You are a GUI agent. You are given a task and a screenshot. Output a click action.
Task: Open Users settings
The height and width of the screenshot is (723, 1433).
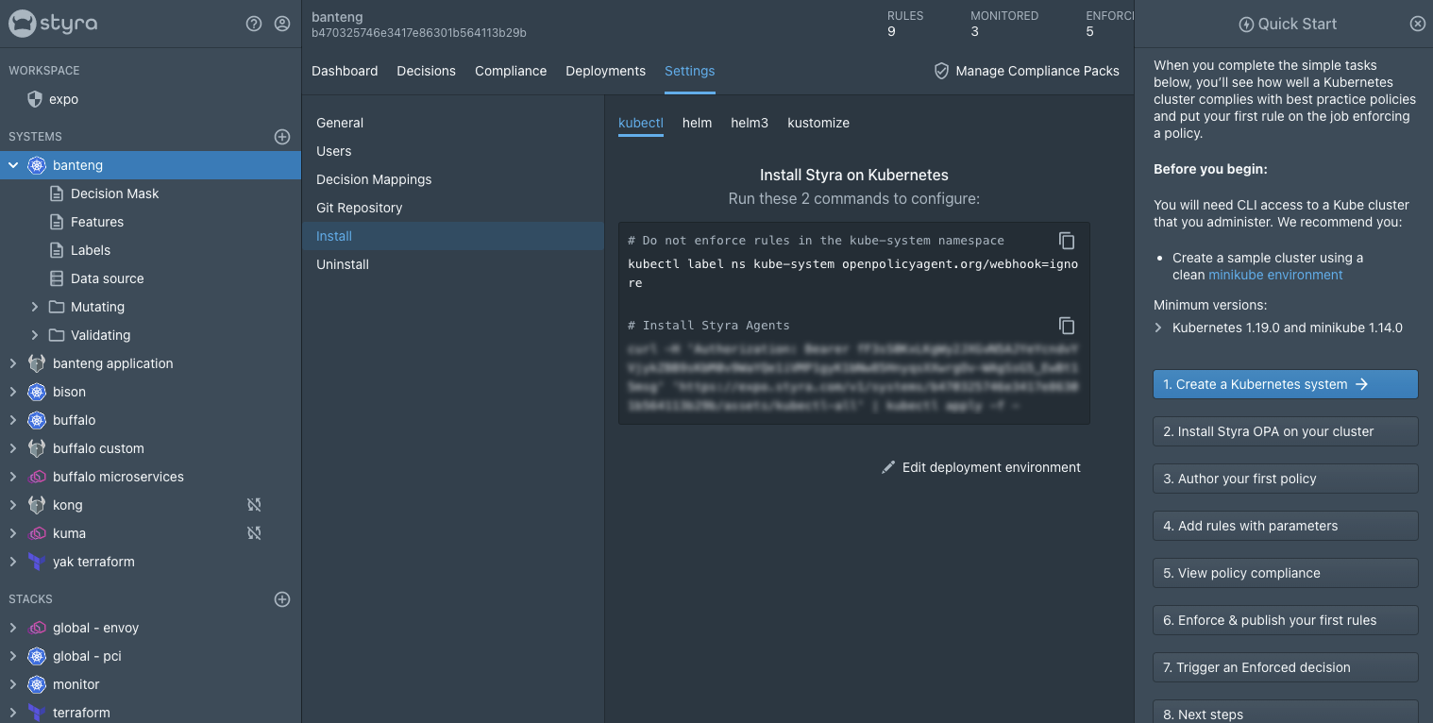453,151
